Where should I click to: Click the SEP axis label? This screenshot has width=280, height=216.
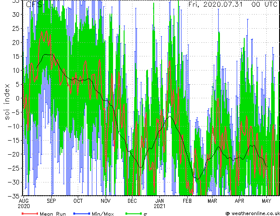(51, 201)
